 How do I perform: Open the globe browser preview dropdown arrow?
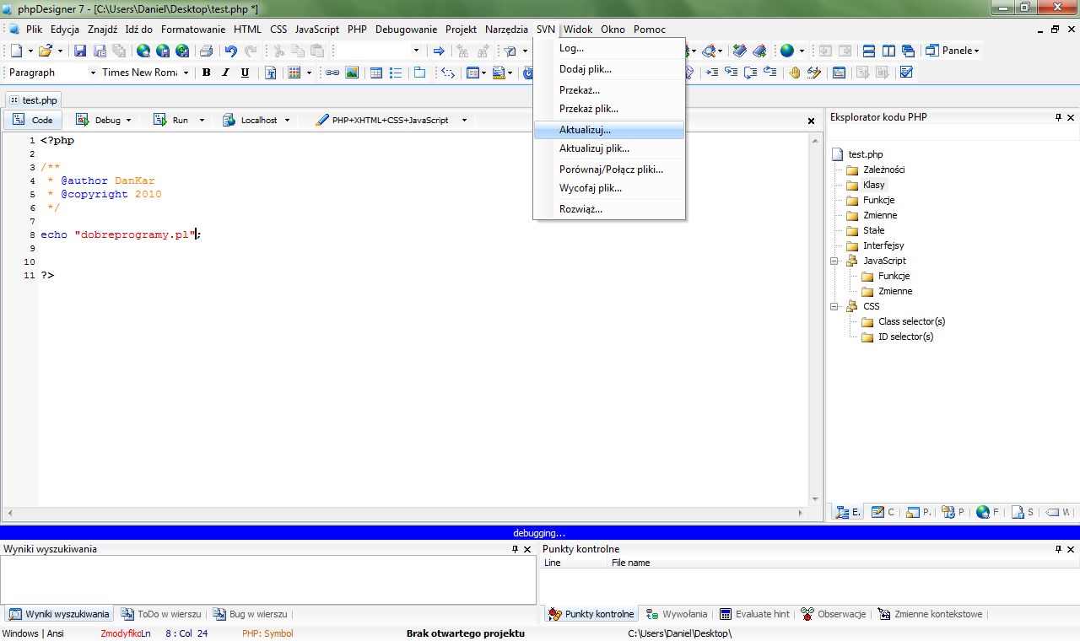802,51
